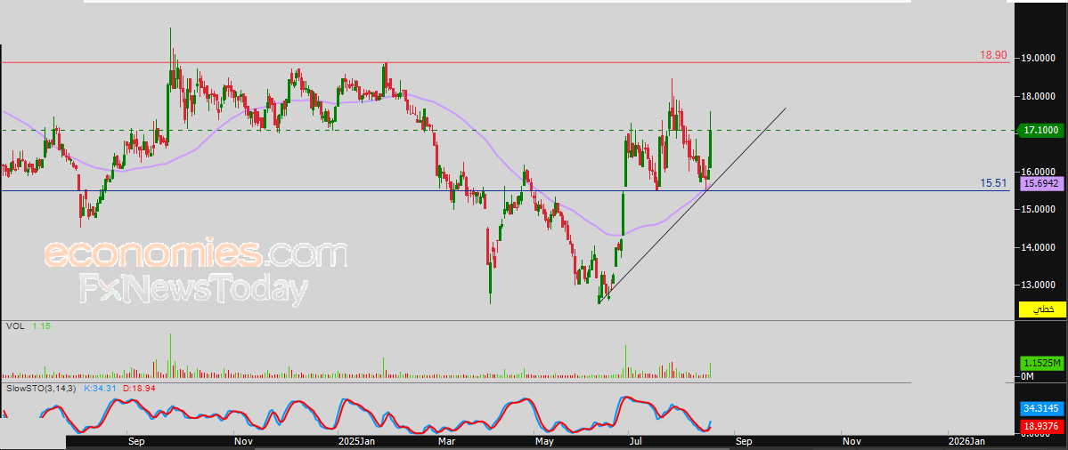
Task: Click the 15.51 support level label
Action: coord(994,183)
